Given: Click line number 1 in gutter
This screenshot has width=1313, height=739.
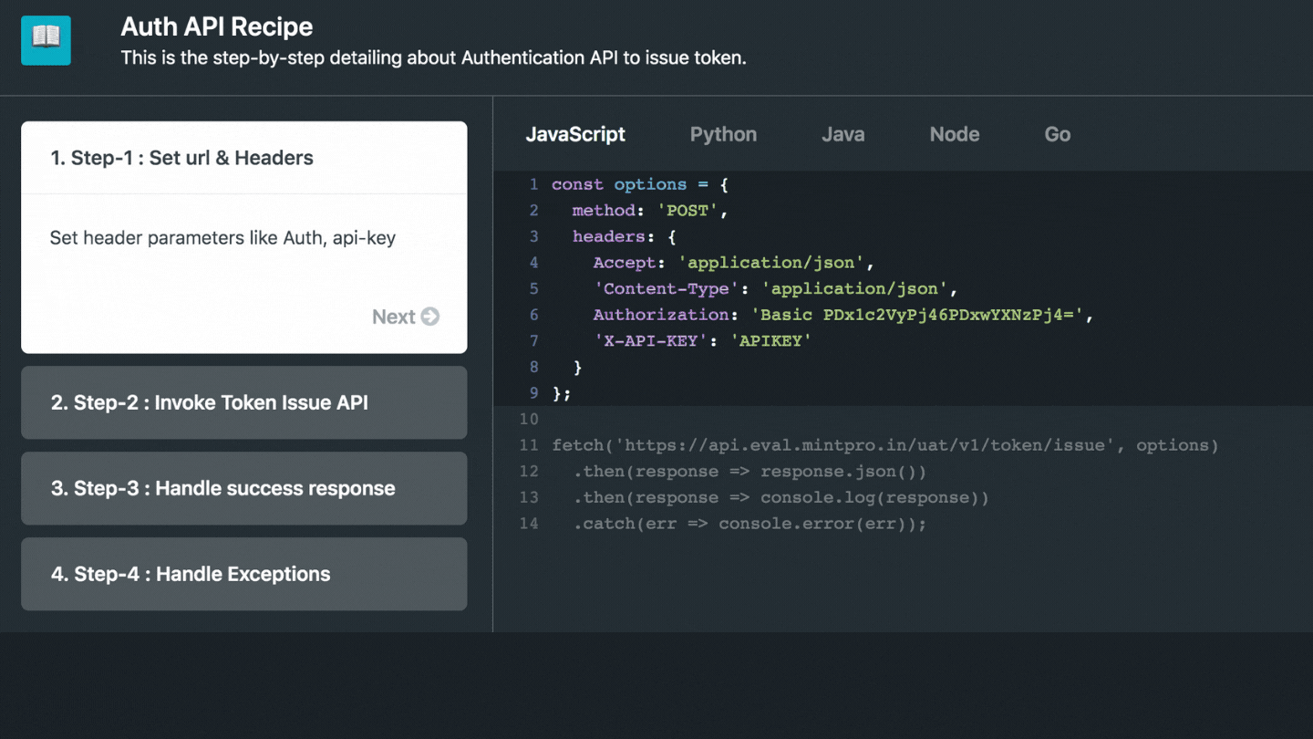Looking at the screenshot, I should [533, 184].
